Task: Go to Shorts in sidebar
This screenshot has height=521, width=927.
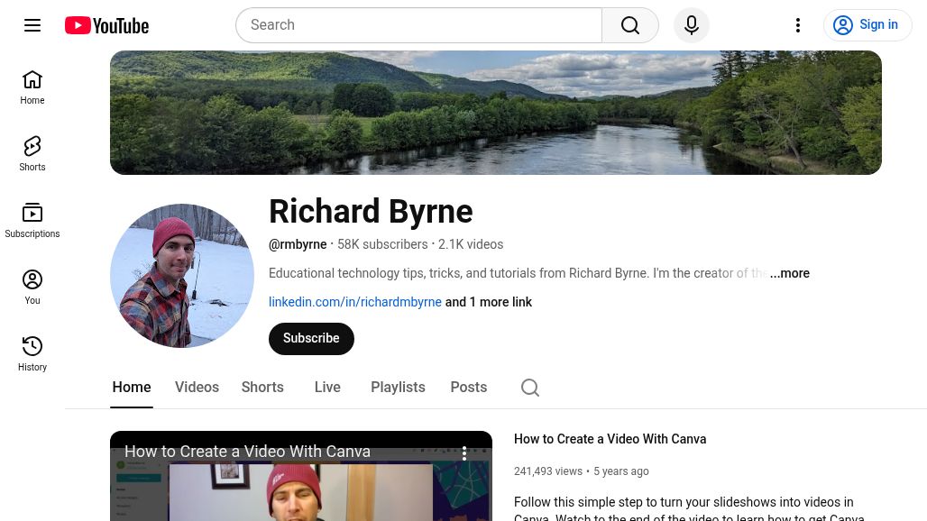Action: pyautogui.click(x=32, y=153)
